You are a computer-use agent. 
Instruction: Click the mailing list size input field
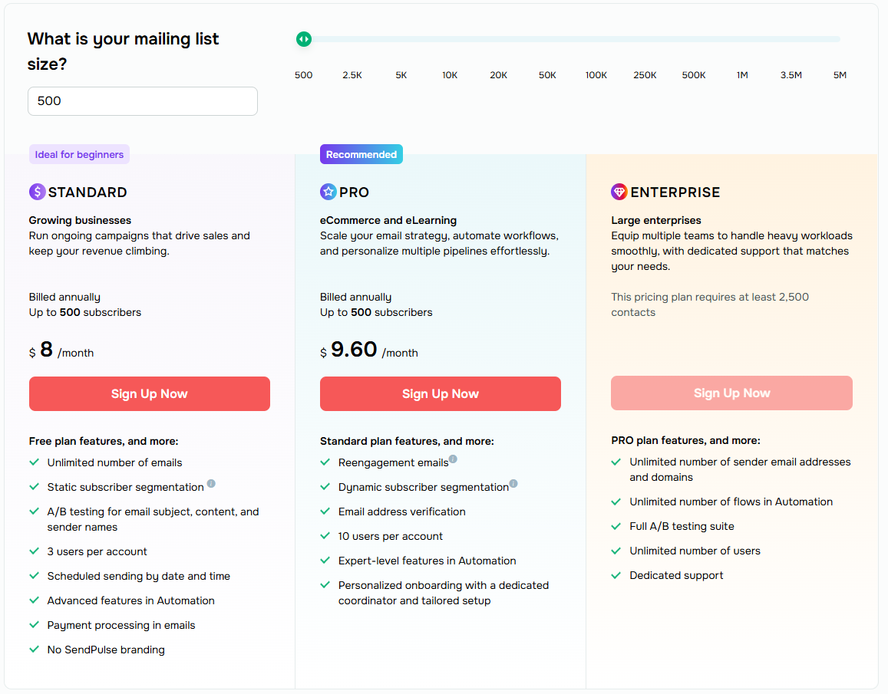[x=143, y=101]
